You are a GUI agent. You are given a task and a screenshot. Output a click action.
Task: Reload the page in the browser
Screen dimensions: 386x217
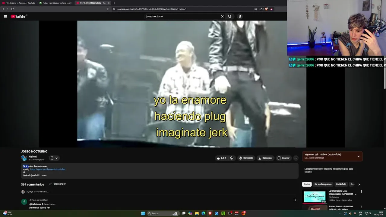click(x=12, y=9)
